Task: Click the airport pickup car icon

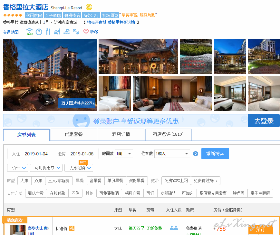Action: click(57, 32)
